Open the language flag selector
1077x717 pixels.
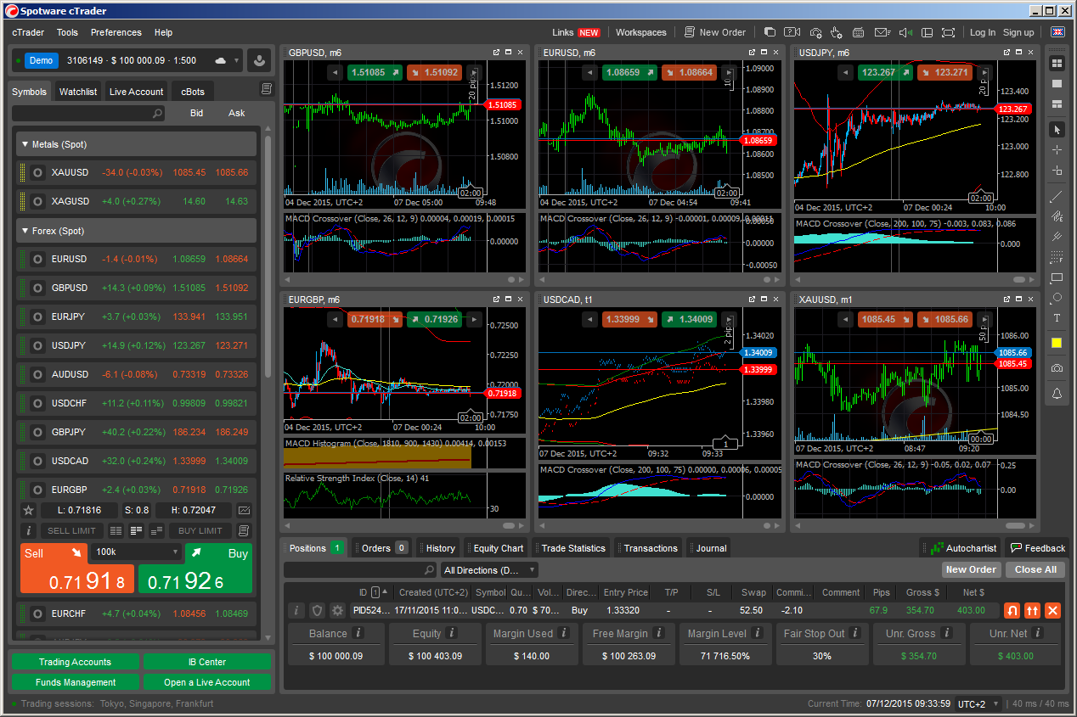tap(1057, 32)
